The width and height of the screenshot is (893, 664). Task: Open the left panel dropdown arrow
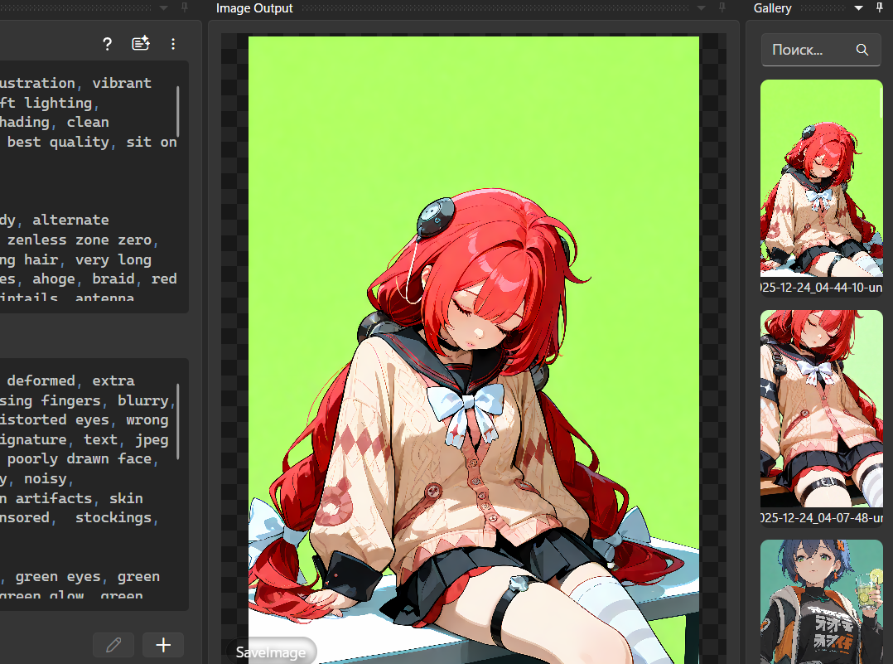tap(164, 8)
